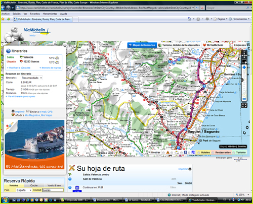Expand the address bar history dropdown
The width and height of the screenshot is (253, 204).
tap(193, 8)
